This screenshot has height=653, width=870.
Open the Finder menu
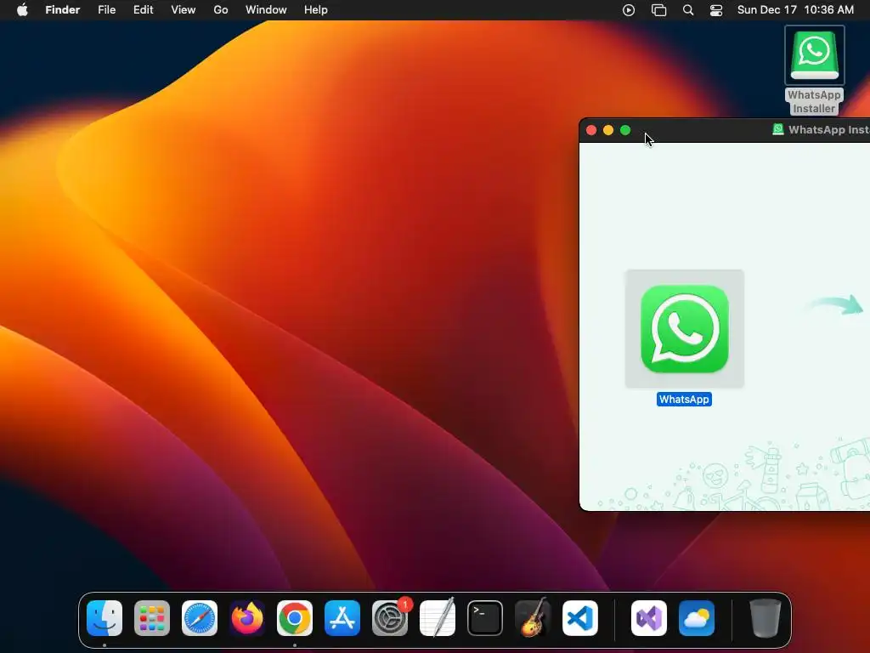click(x=63, y=10)
